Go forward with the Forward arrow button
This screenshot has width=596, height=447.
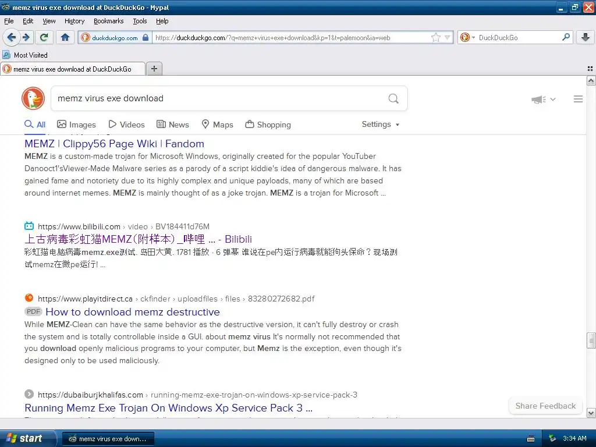[x=26, y=37]
